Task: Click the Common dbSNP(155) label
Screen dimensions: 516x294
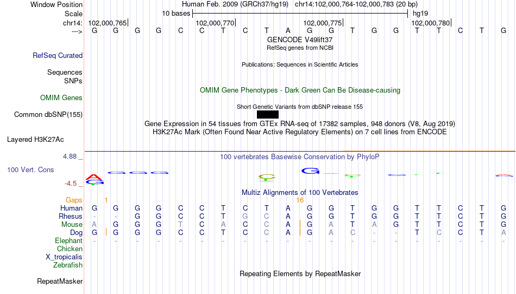Action: coord(48,115)
